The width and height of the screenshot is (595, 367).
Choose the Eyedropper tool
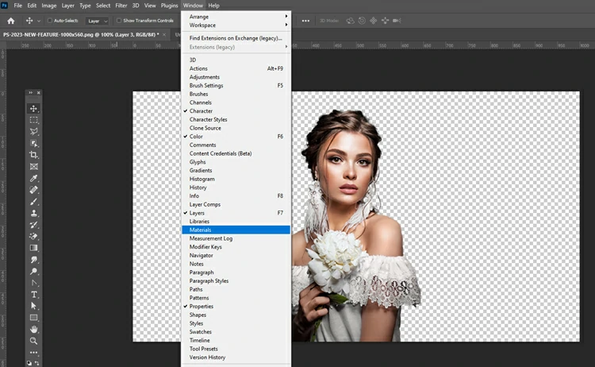(x=34, y=178)
